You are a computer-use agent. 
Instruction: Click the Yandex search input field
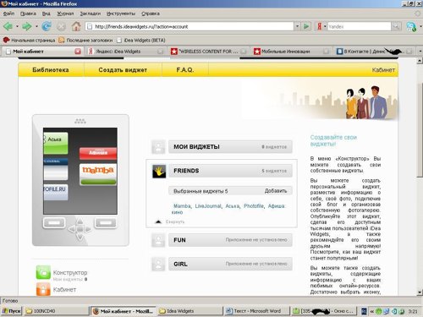(x=360, y=26)
